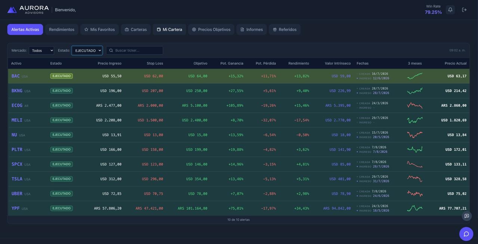Open the Estado dropdown showing EJECUTADO
Screen dimensions: 478x244
(87, 50)
